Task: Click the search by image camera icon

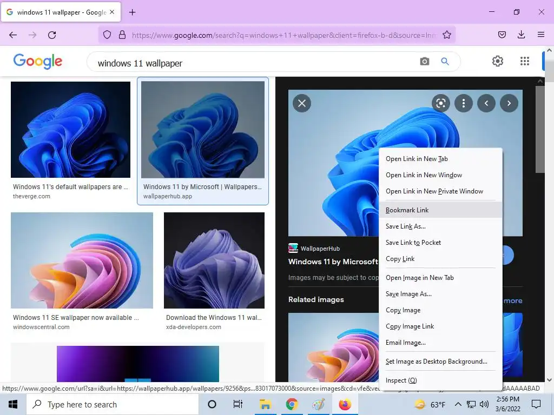Action: click(424, 62)
